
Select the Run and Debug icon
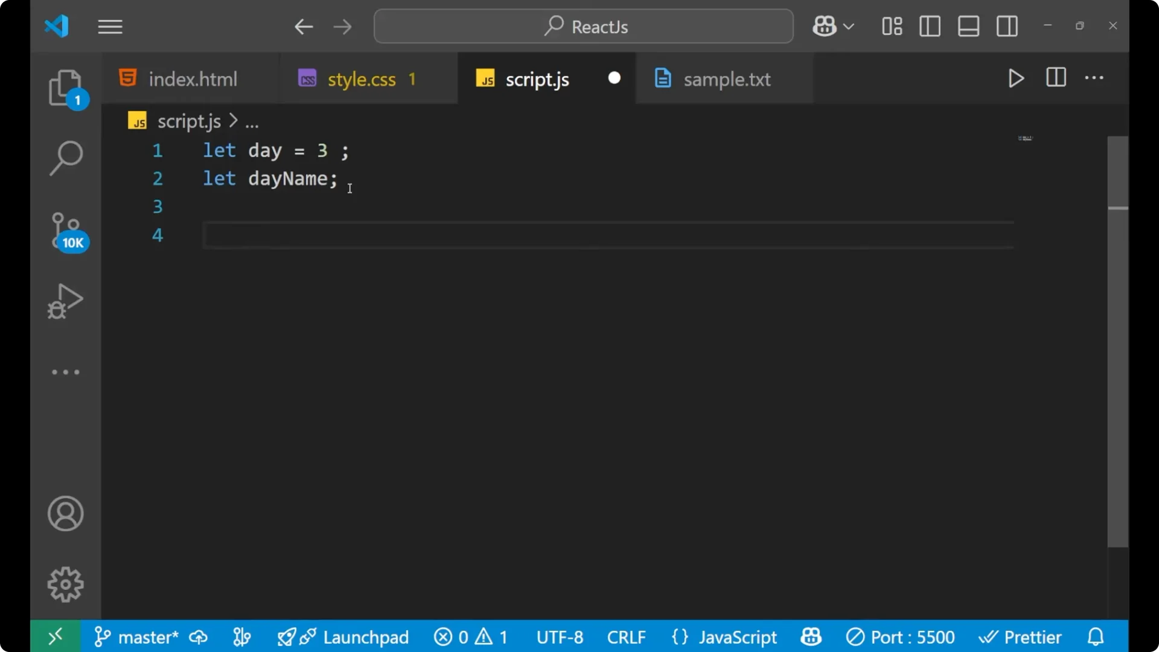tap(66, 301)
